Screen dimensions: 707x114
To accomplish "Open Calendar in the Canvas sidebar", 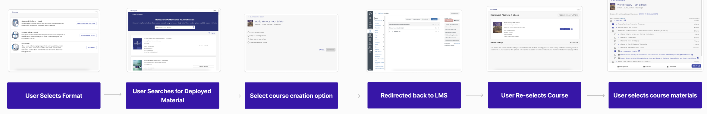I will [x=370, y=35].
